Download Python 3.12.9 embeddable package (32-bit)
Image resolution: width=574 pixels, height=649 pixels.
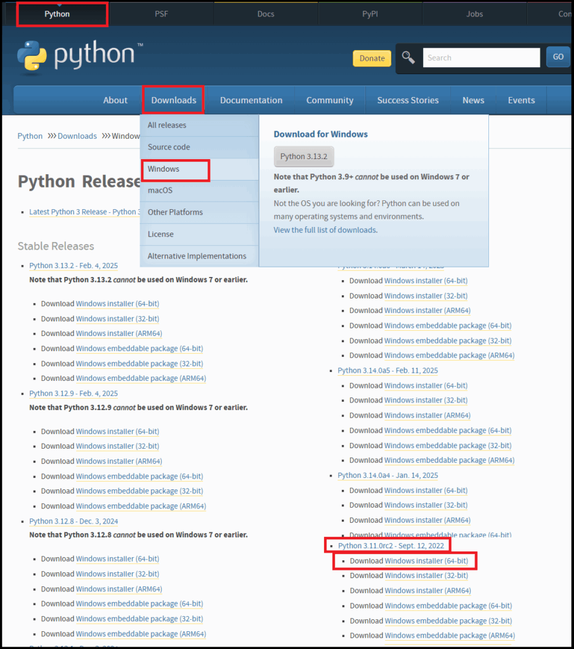pos(139,491)
